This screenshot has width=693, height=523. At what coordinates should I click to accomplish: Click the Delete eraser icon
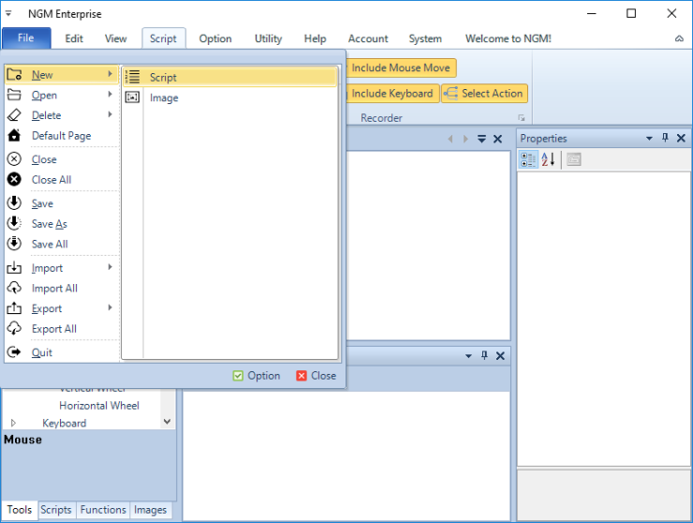pyautogui.click(x=14, y=115)
